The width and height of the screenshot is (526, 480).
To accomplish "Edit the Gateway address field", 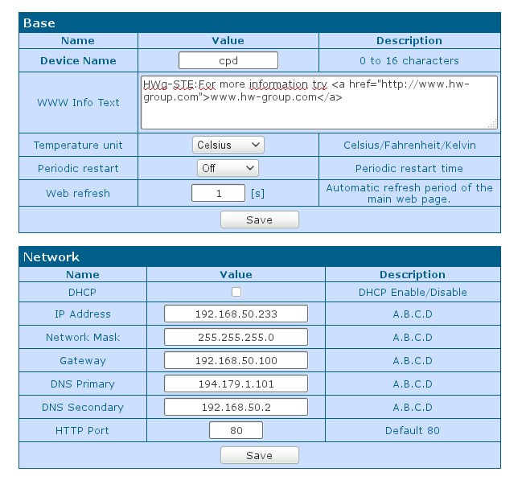I will [x=236, y=360].
